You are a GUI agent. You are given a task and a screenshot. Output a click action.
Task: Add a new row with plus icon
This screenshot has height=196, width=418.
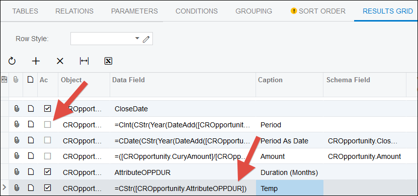click(x=36, y=61)
